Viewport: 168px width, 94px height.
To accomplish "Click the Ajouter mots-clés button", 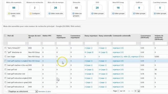I will click(14, 15).
